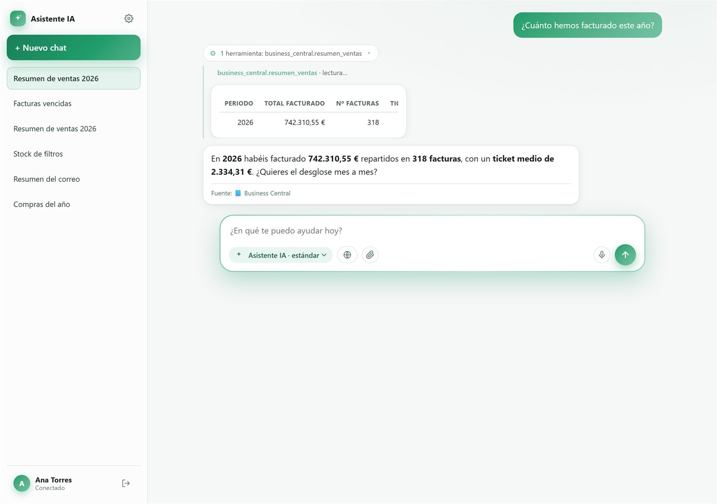Click the globe web search icon
Image resolution: width=717 pixels, height=504 pixels.
coord(347,255)
